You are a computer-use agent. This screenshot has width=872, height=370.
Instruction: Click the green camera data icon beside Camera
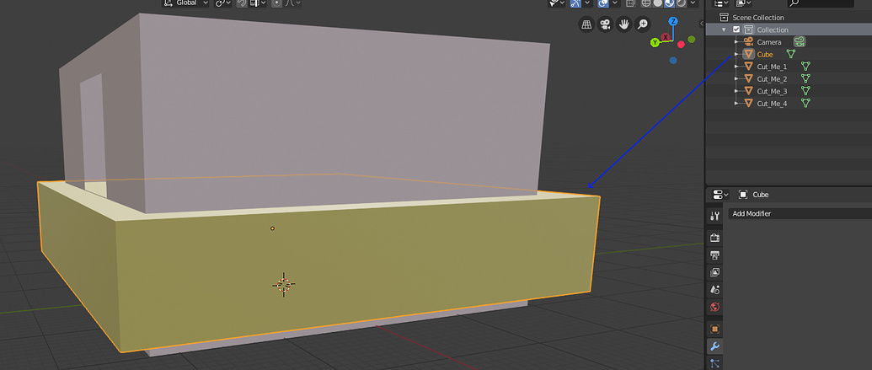[x=800, y=42]
